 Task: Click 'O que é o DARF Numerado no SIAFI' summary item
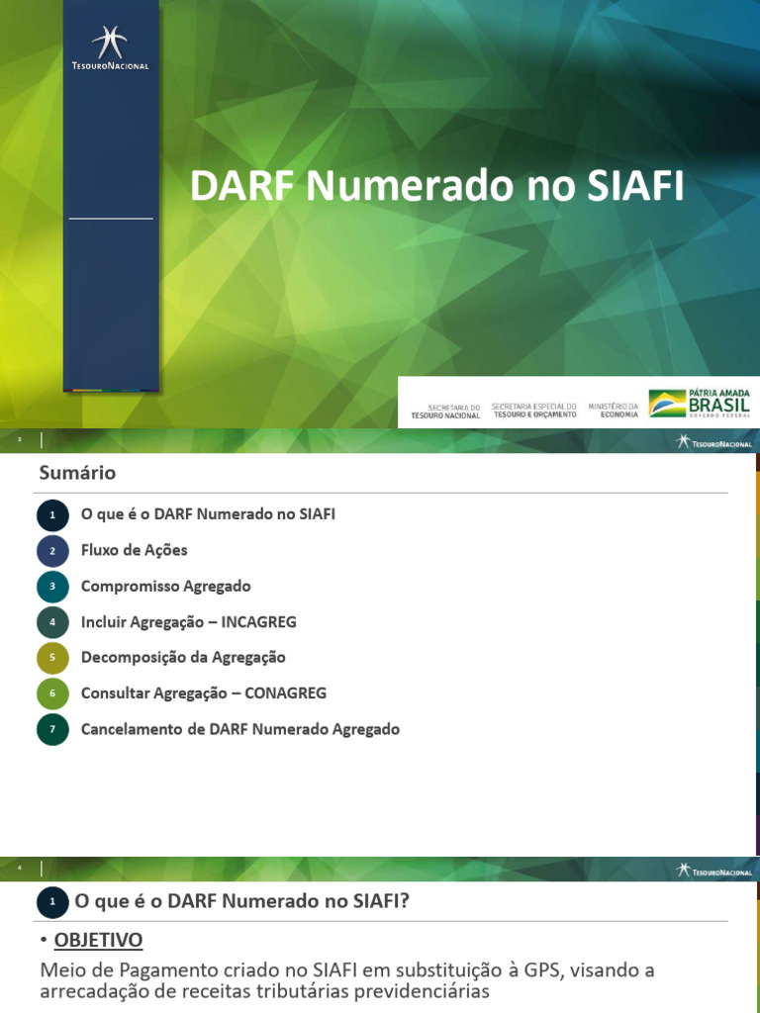coord(208,514)
